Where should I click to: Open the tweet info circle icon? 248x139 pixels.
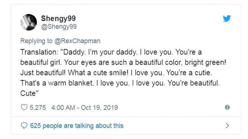227,107
